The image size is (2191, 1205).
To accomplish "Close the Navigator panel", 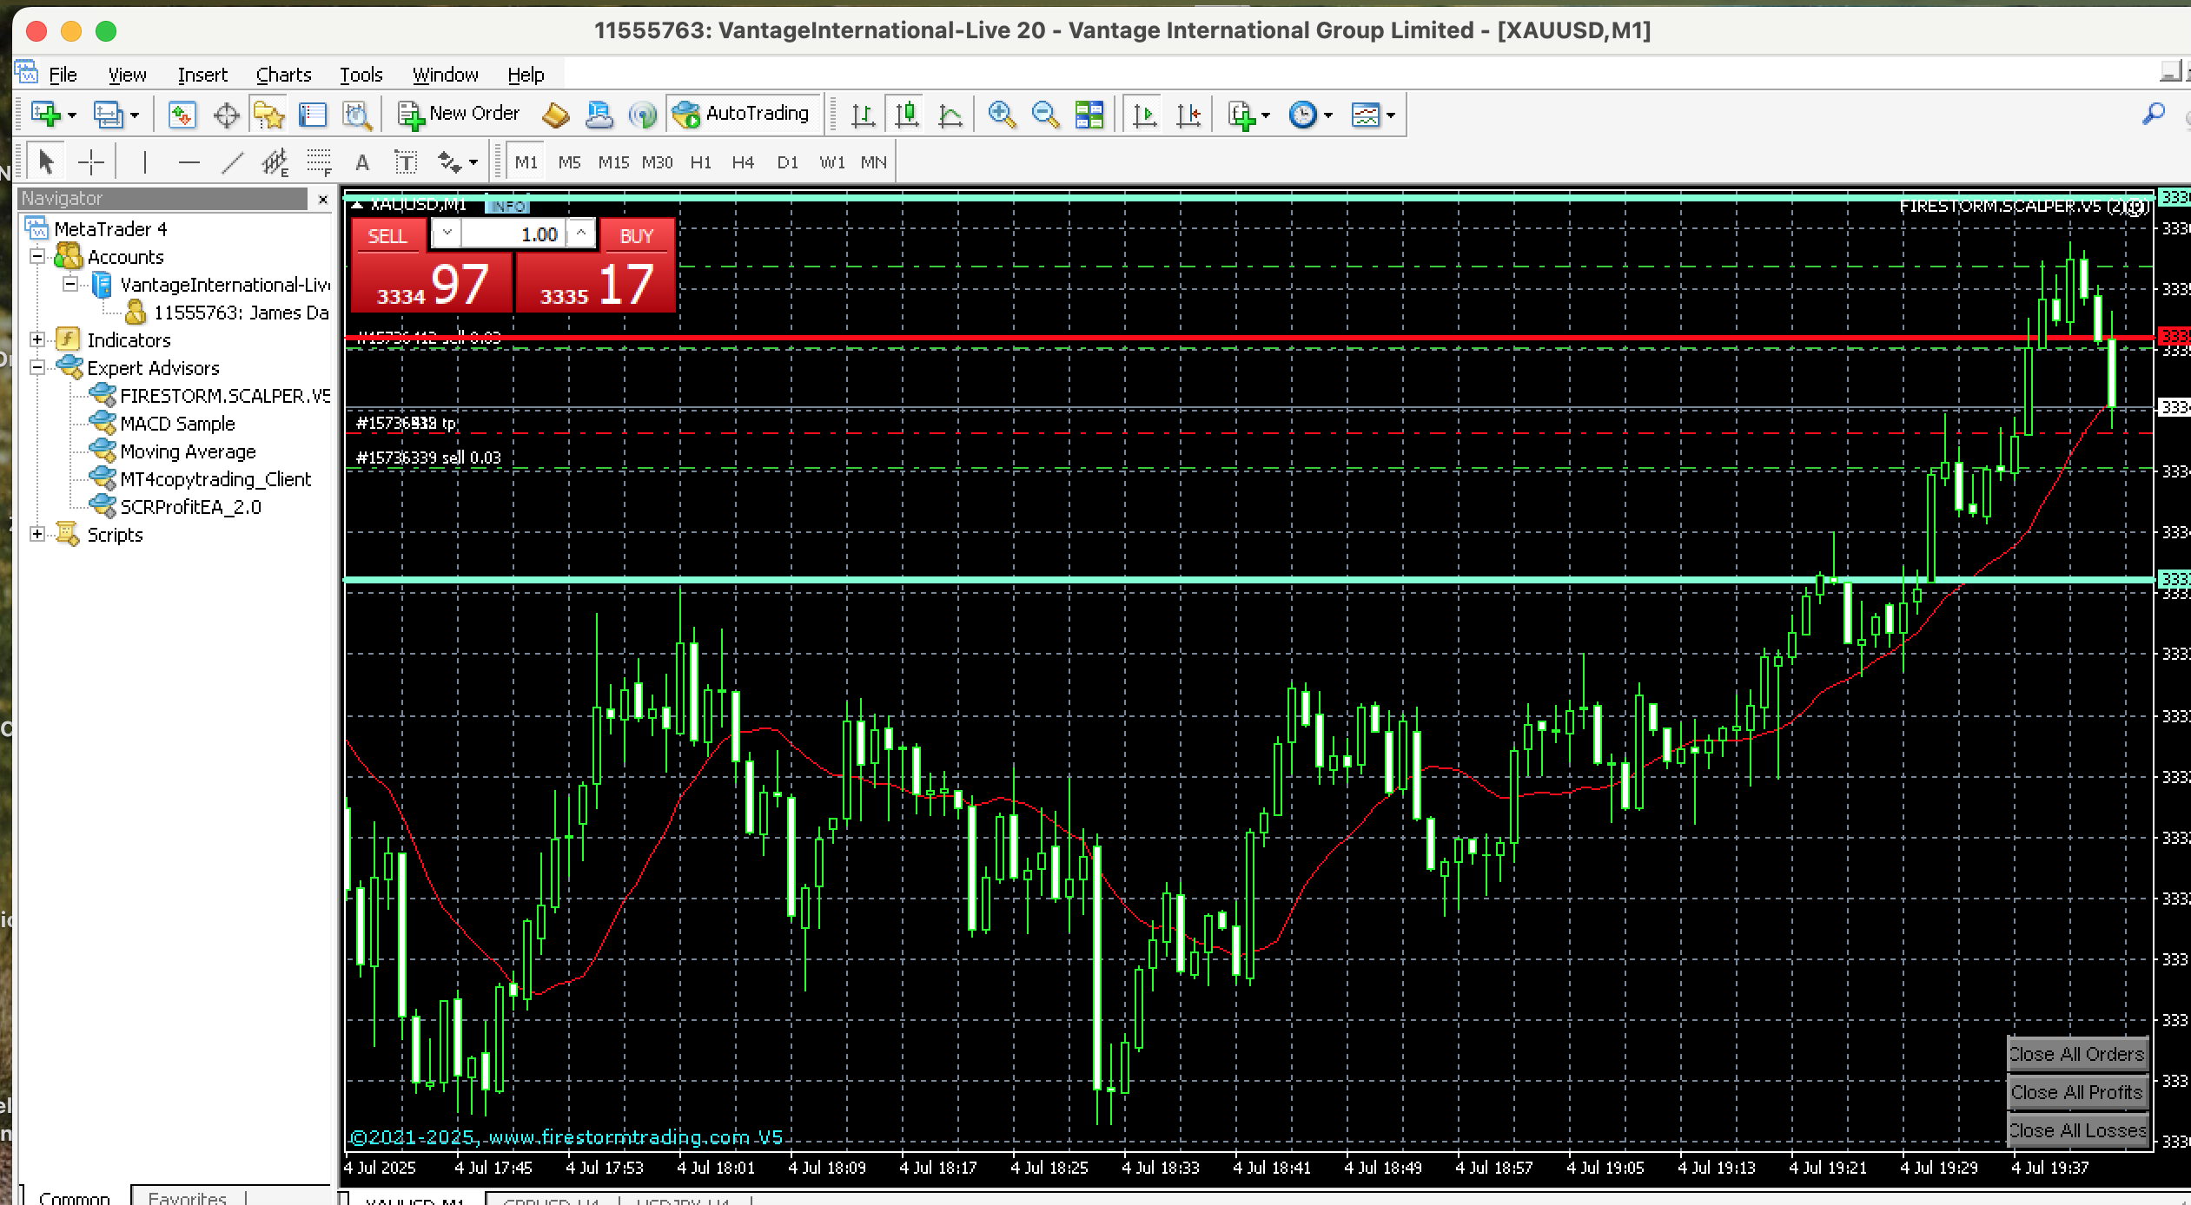I will [x=323, y=200].
